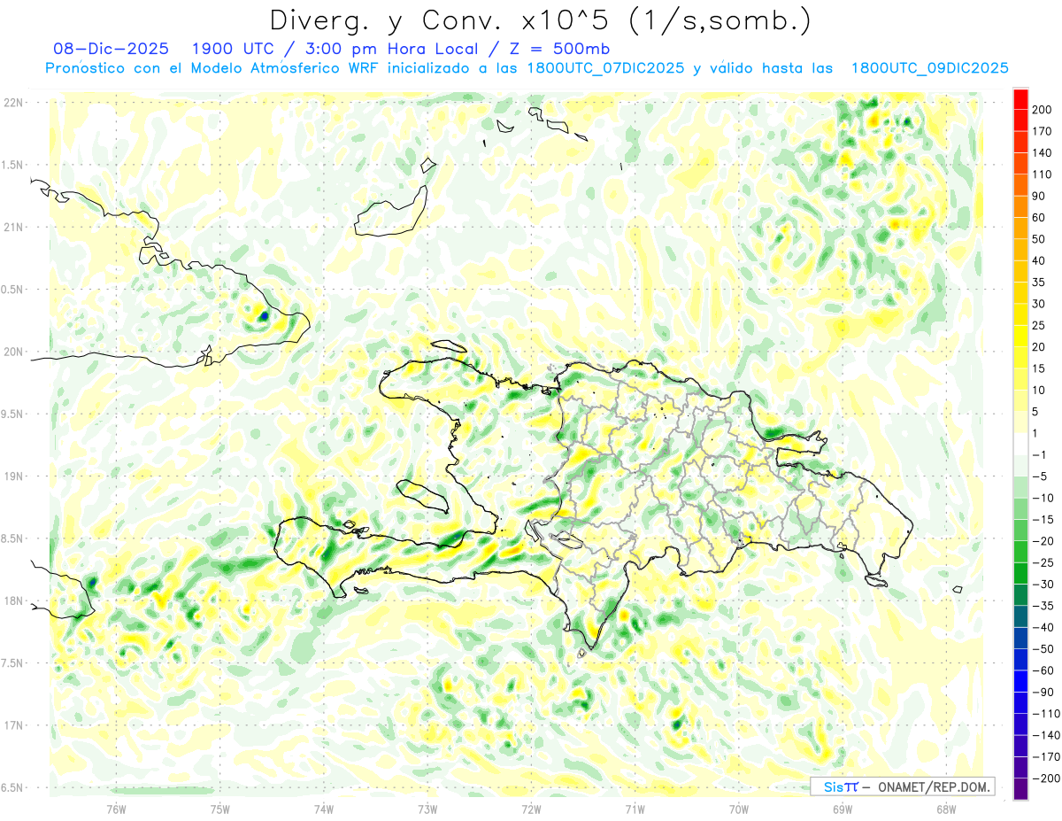Click the '17N' latitude label
The image size is (1062, 821).
[x=13, y=725]
